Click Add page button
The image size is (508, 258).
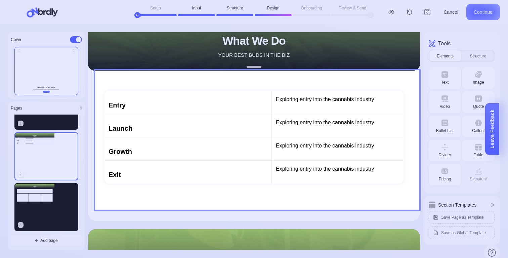[x=46, y=241]
